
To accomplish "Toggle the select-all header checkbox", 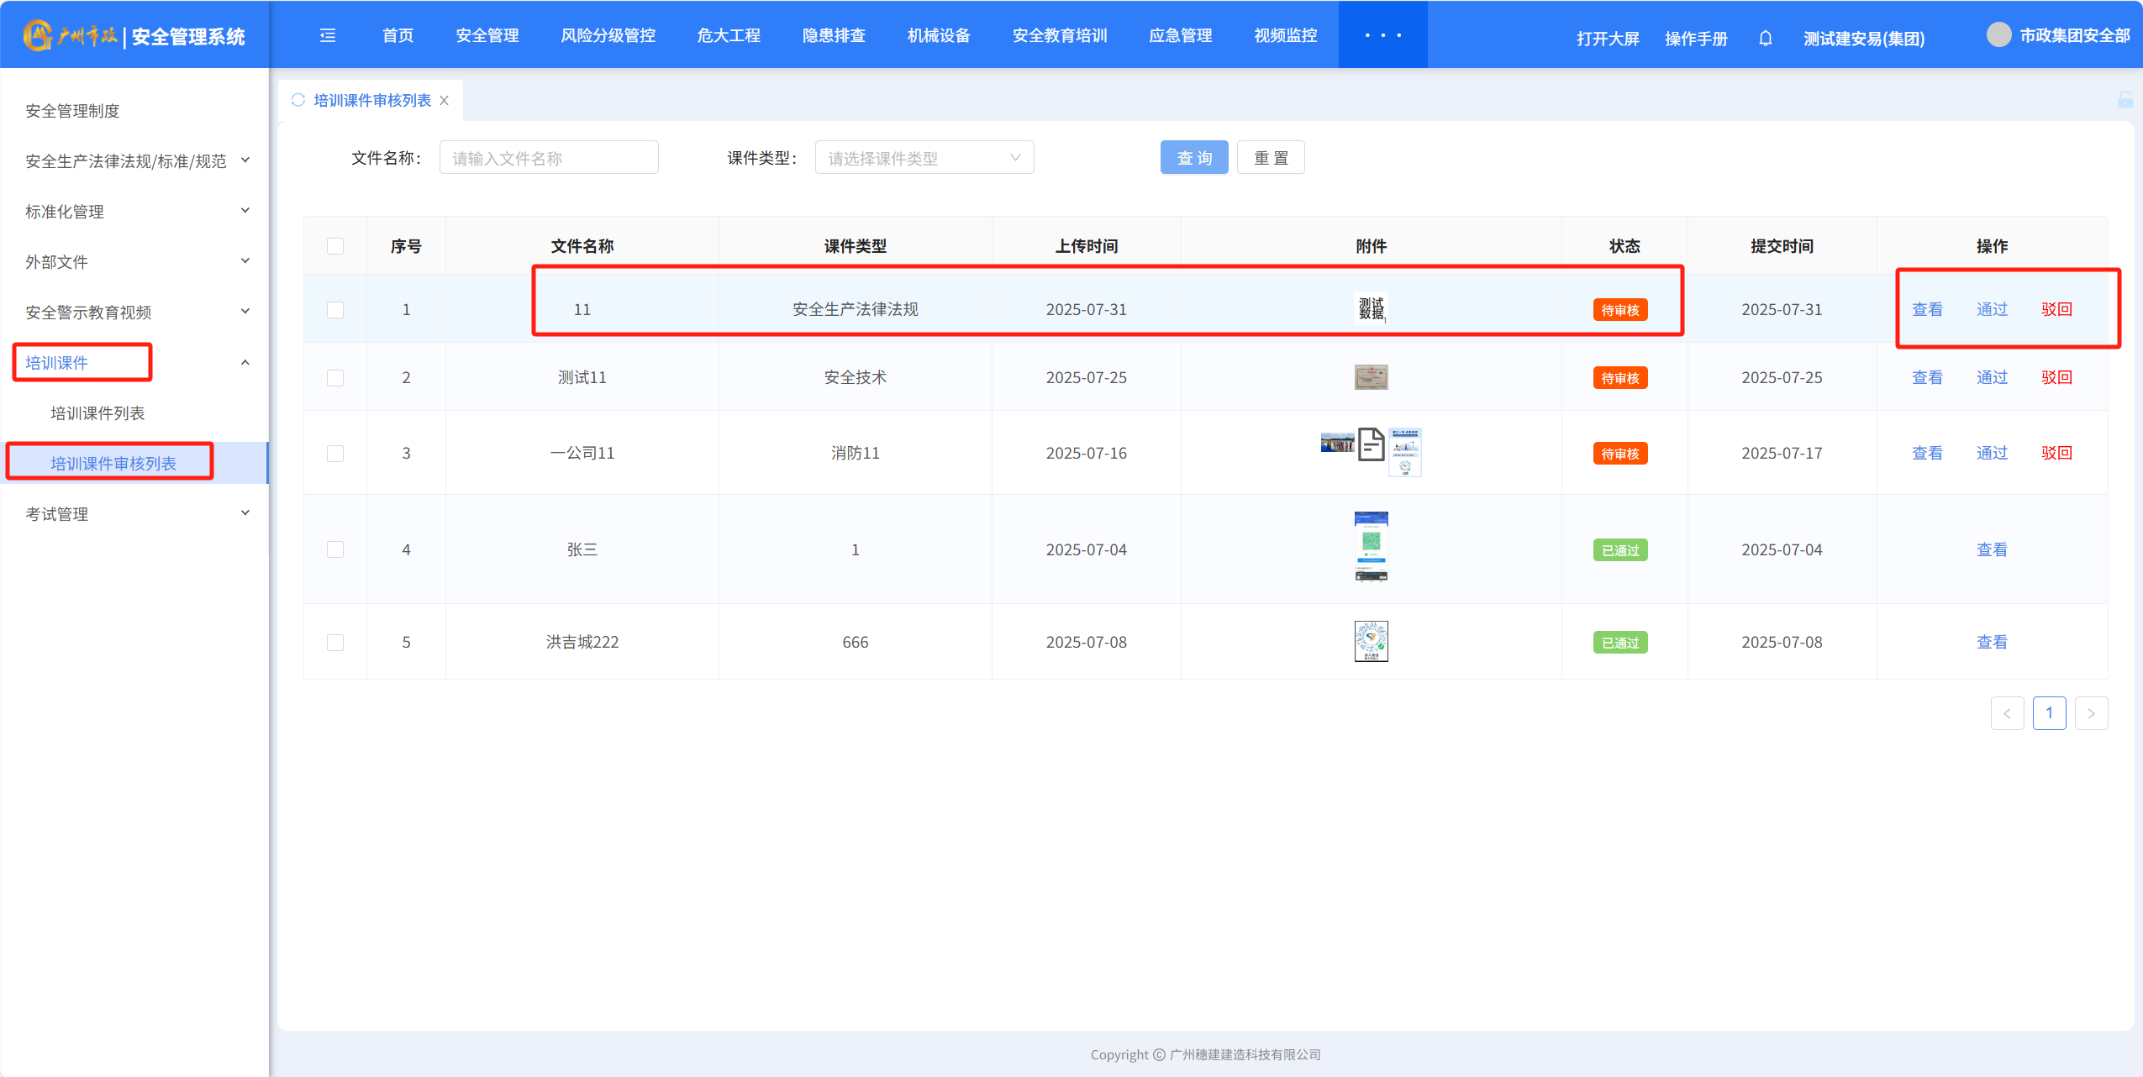I will point(335,246).
